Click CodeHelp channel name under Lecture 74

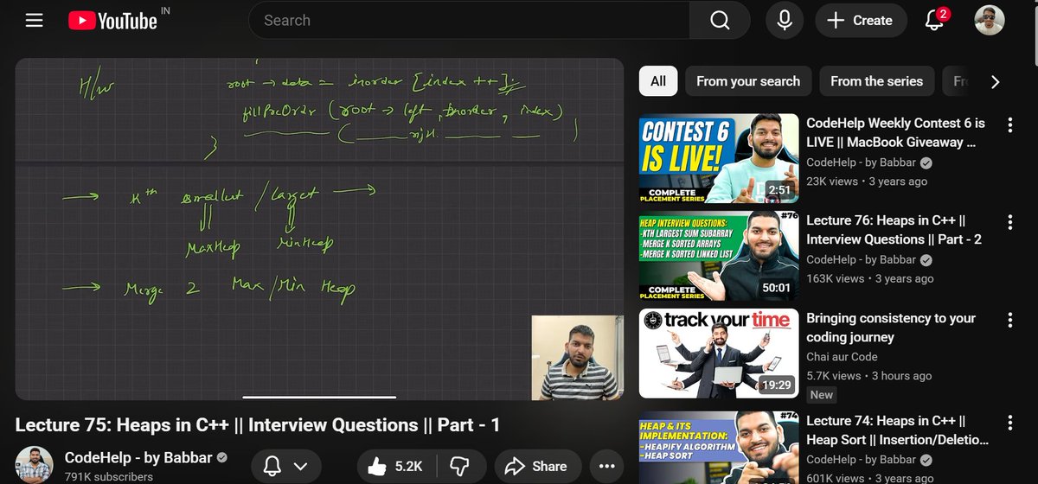click(862, 460)
